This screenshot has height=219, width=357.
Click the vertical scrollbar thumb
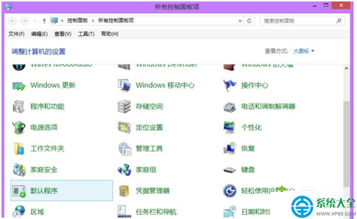(346, 144)
